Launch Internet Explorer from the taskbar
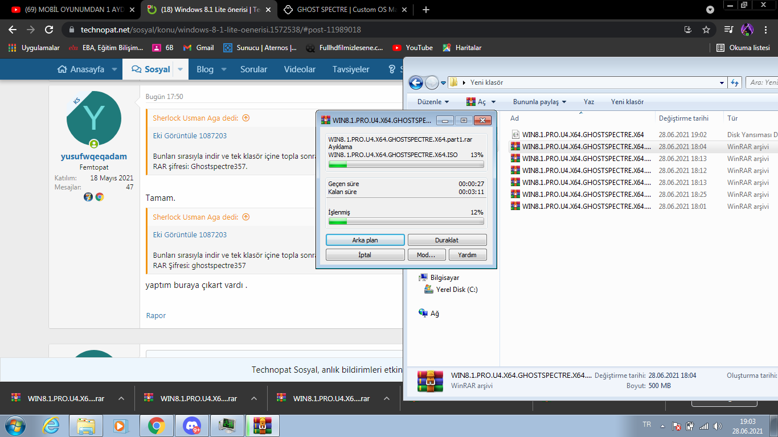 click(x=51, y=425)
